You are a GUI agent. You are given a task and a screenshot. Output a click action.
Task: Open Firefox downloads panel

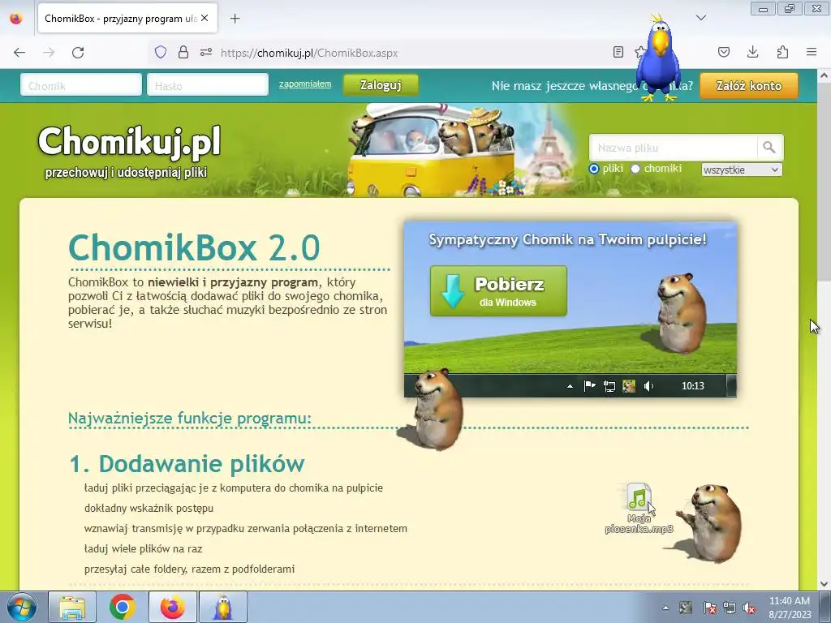752,52
